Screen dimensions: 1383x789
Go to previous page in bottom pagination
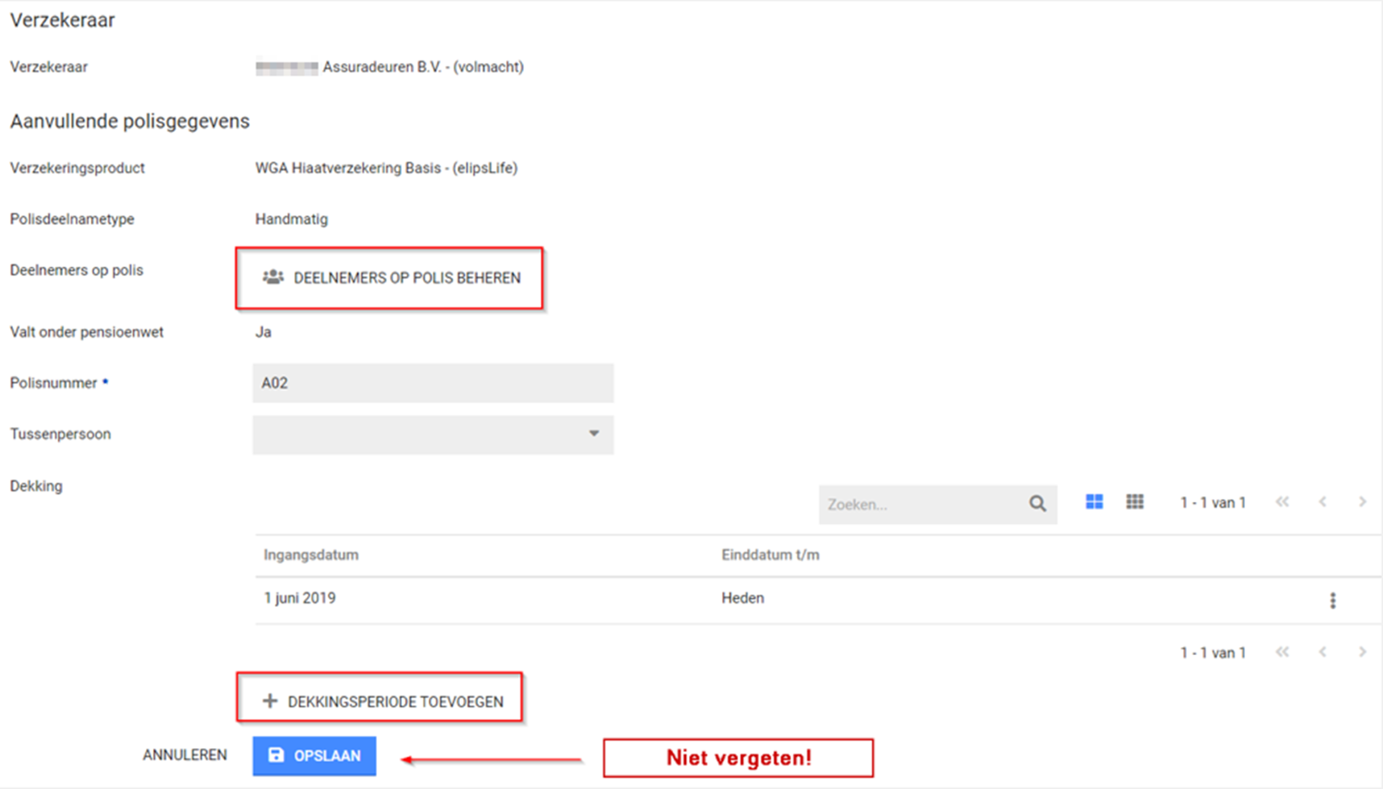pos(1322,652)
